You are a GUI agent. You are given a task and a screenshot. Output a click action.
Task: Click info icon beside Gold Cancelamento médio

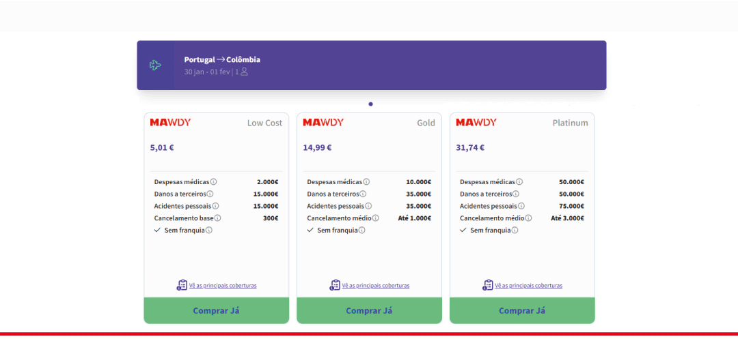point(375,218)
